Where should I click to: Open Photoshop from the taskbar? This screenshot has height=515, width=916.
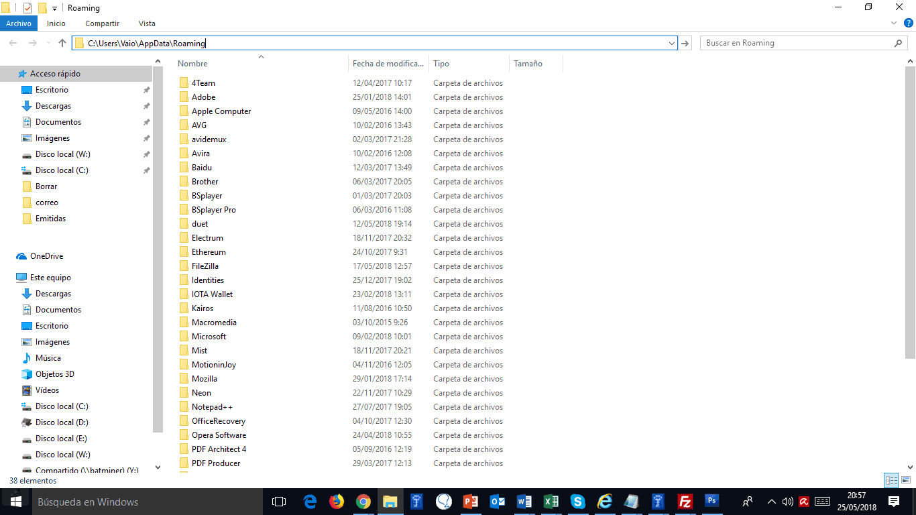click(x=712, y=502)
